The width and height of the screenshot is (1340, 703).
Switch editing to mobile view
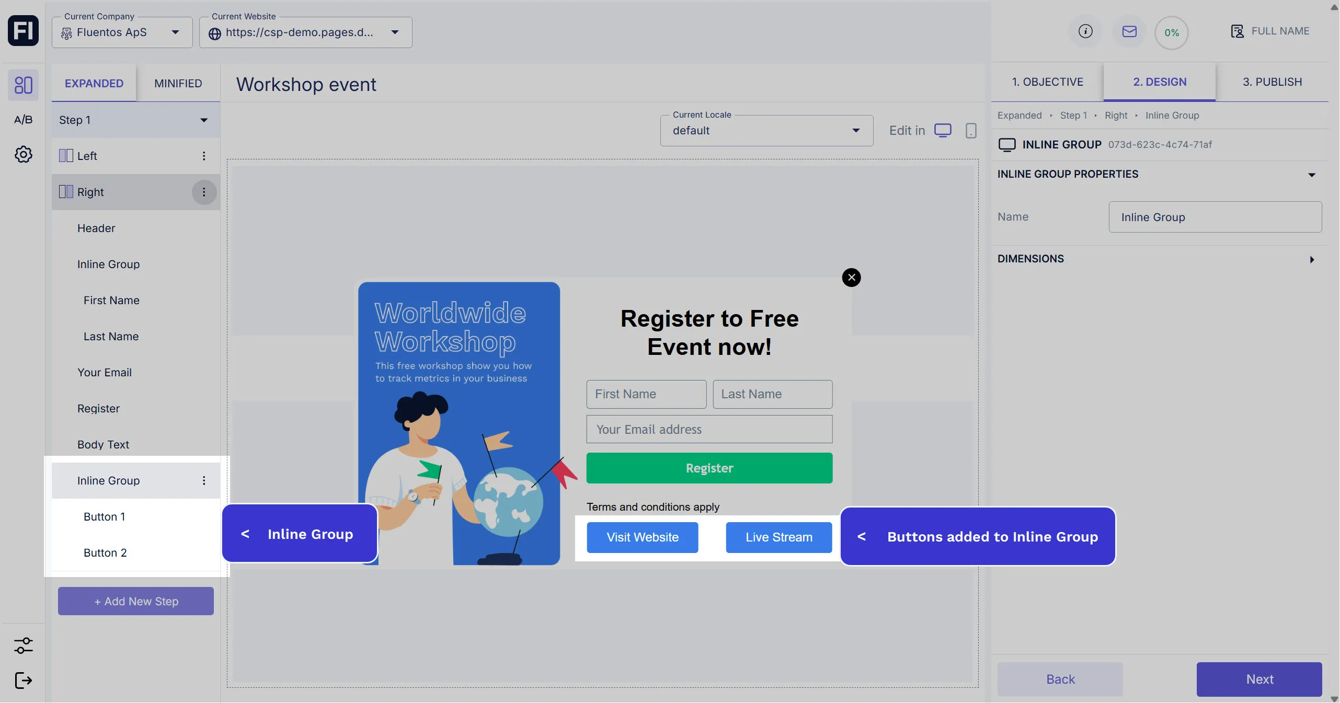(x=971, y=131)
